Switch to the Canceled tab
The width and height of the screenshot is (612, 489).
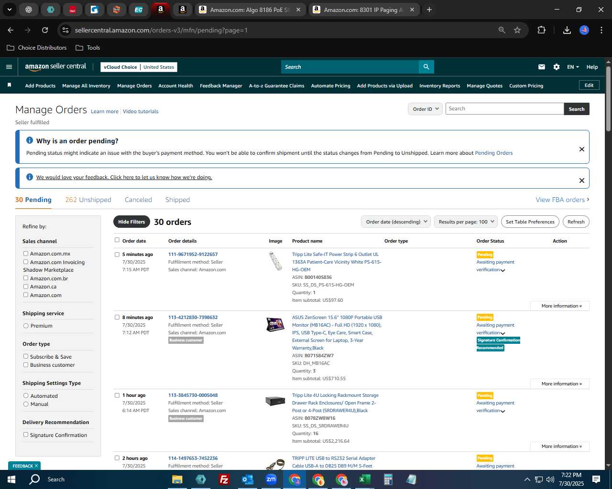(138, 200)
